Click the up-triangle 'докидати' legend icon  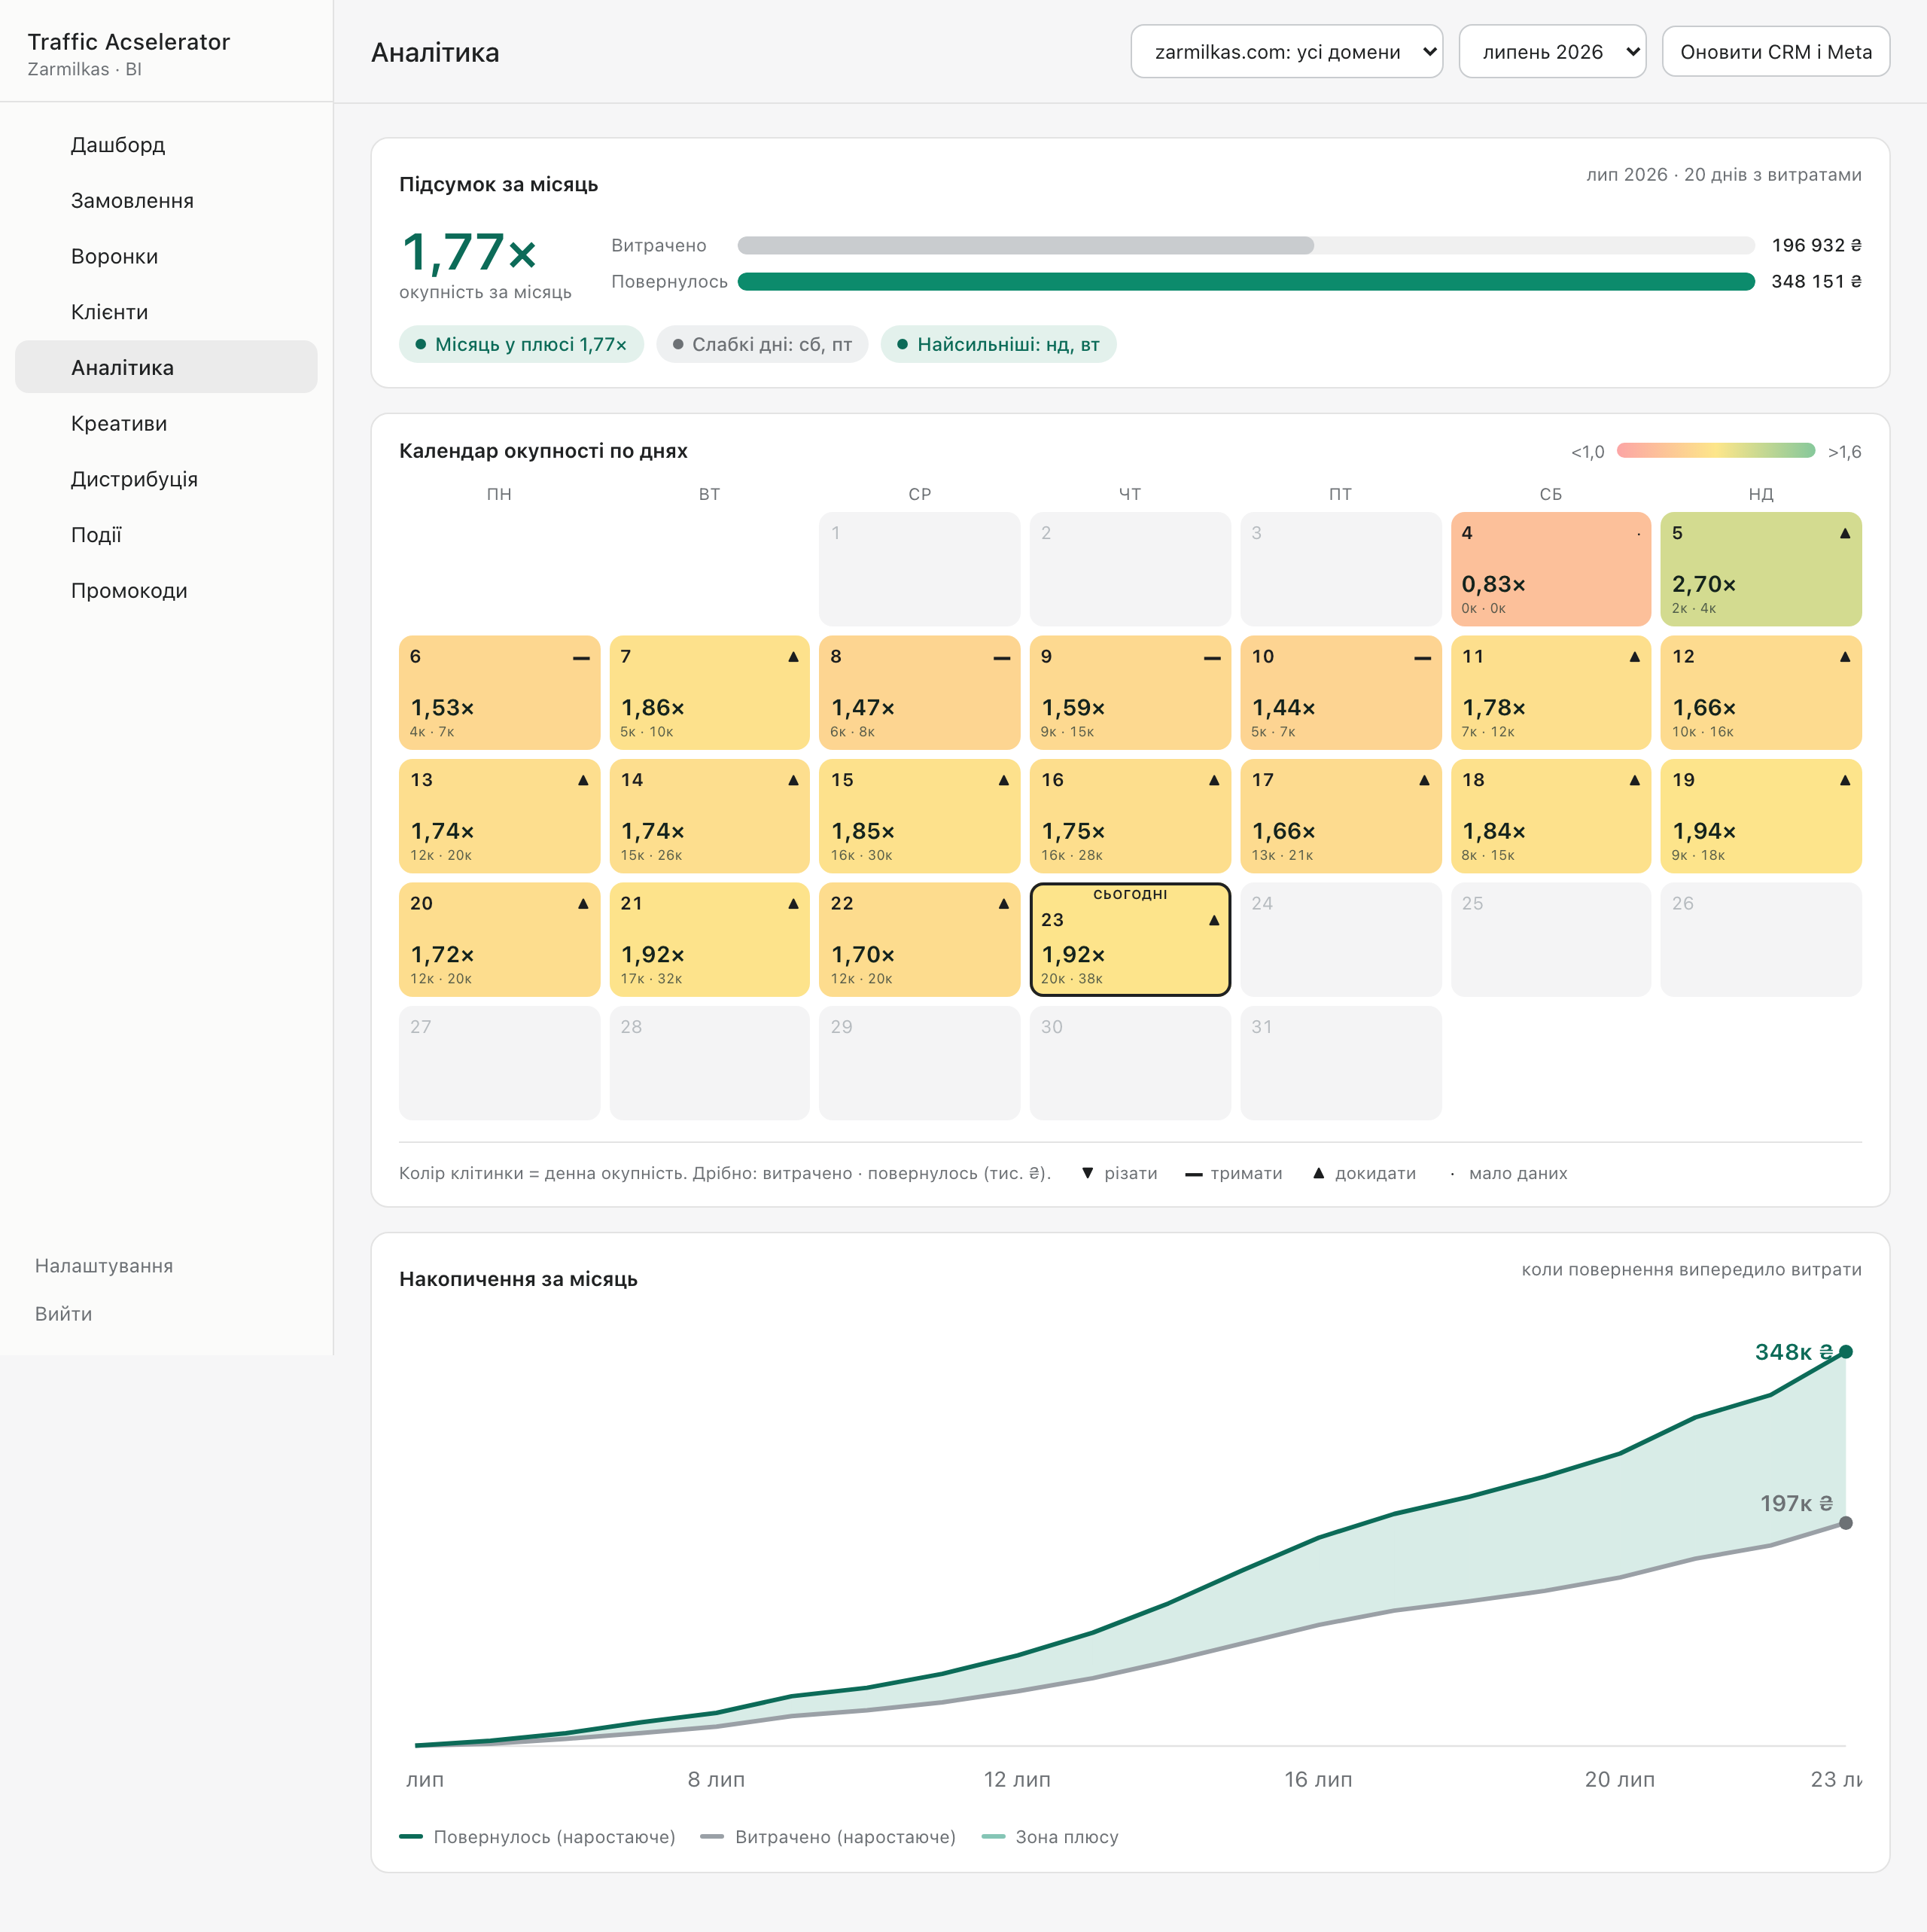click(1319, 1173)
